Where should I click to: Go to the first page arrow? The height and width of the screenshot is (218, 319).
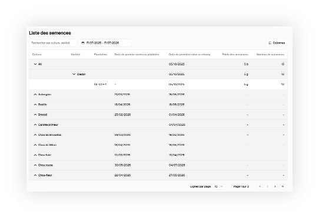(260, 186)
